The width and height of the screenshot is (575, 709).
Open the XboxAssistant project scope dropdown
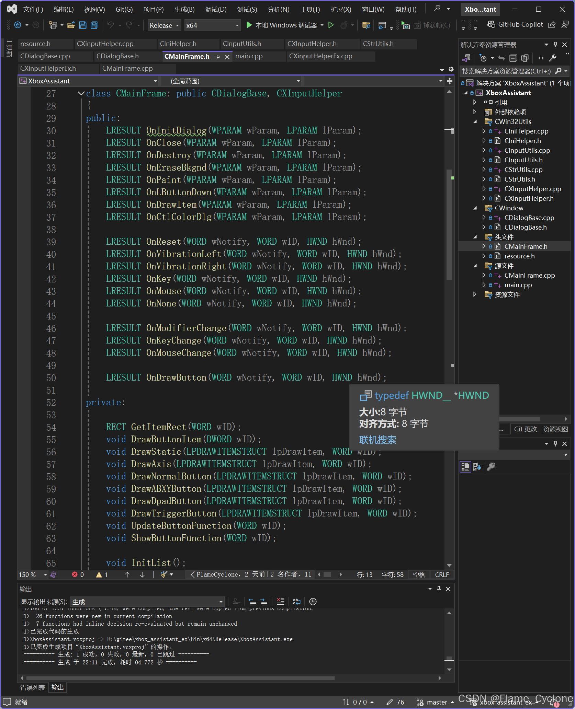pos(89,81)
